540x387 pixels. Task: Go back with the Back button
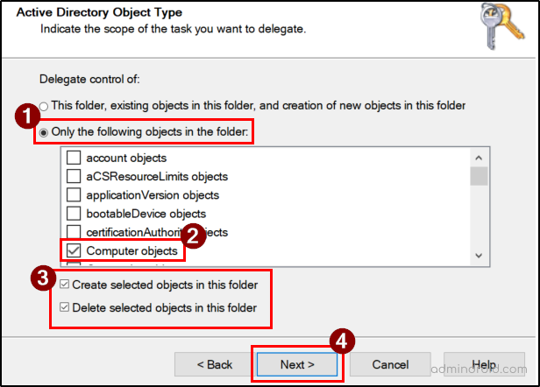click(214, 364)
